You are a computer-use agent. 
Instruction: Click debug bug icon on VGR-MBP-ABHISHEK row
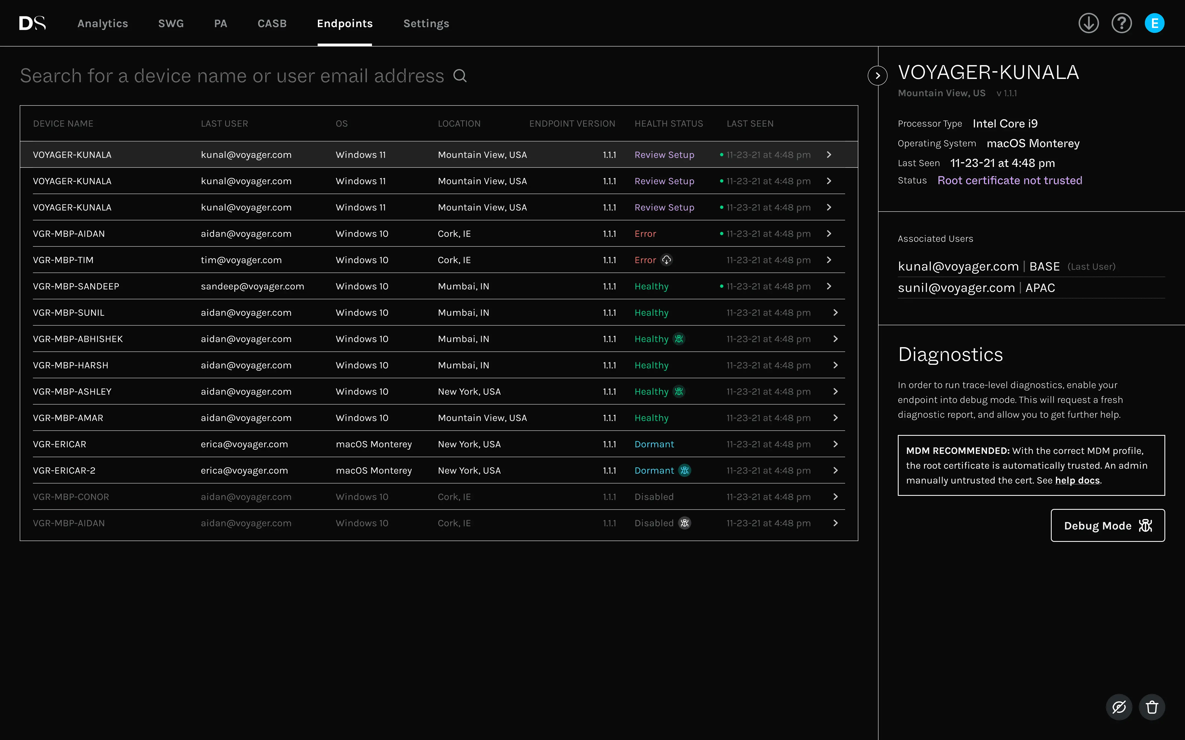(x=679, y=339)
